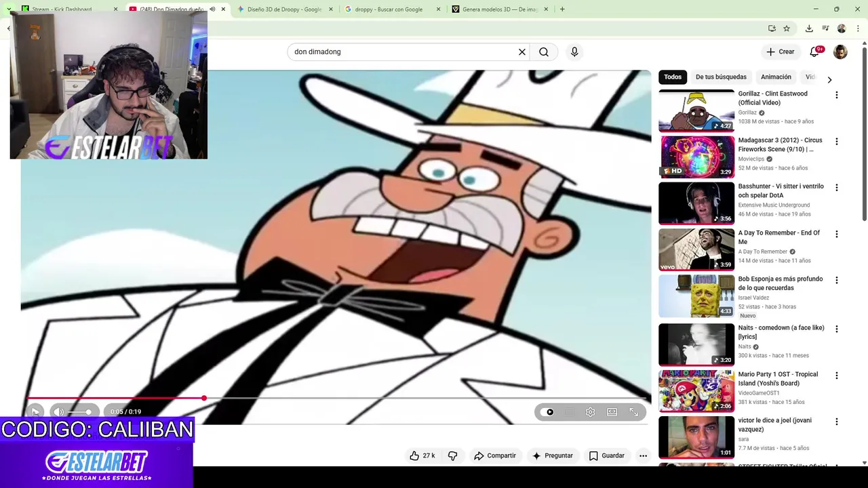Seek on the red video progress bar

(x=337, y=399)
